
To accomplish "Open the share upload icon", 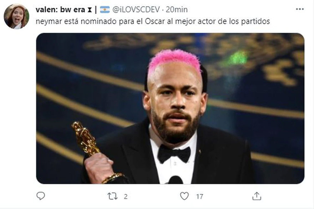I will pyautogui.click(x=257, y=196).
